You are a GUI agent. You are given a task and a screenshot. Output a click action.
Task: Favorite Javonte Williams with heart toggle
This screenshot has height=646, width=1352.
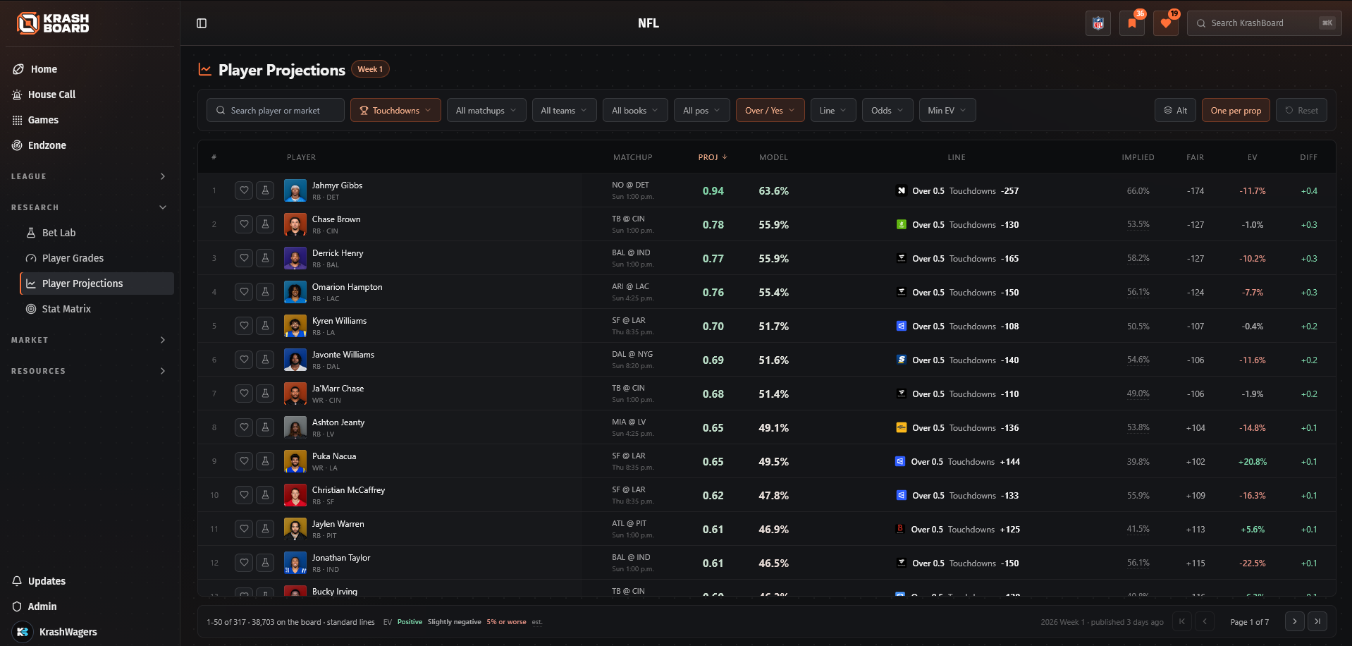pyautogui.click(x=244, y=359)
